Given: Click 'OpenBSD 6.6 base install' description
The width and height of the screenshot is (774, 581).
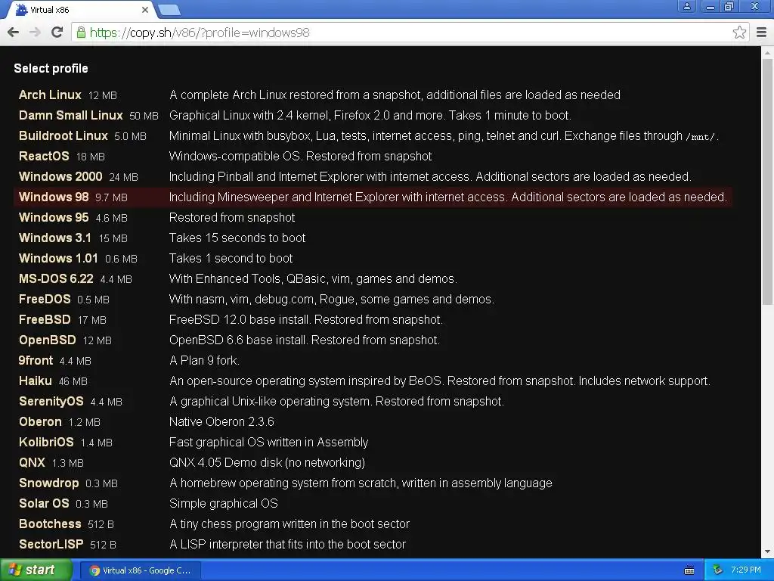Looking at the screenshot, I should click(x=304, y=340).
